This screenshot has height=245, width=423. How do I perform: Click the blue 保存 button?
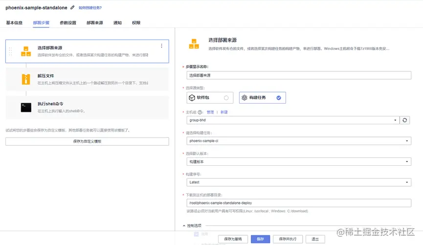pyautogui.click(x=260, y=239)
